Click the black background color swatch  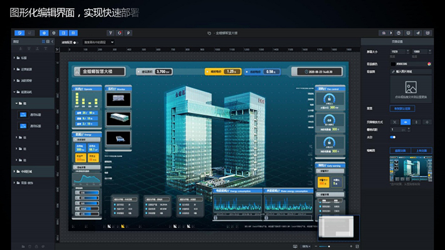pos(393,64)
